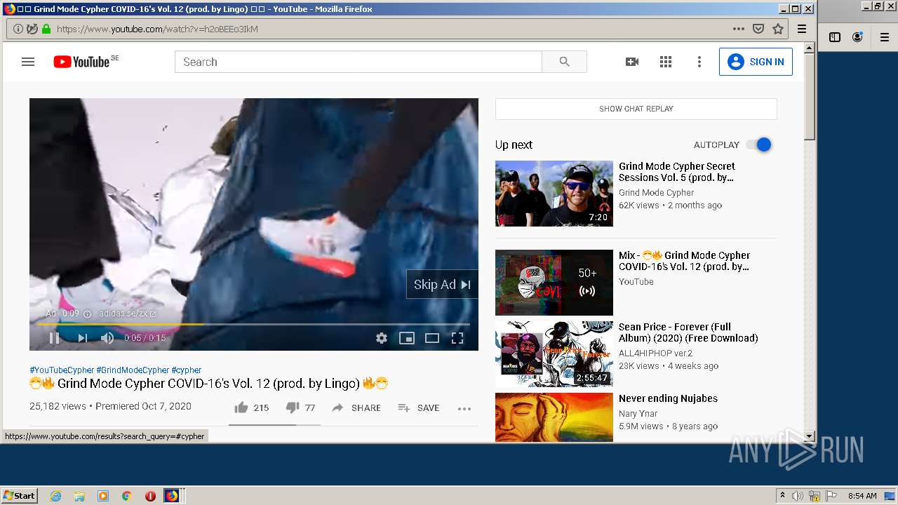Image resolution: width=898 pixels, height=505 pixels.
Task: View site connection padlock info
Action: 46,29
